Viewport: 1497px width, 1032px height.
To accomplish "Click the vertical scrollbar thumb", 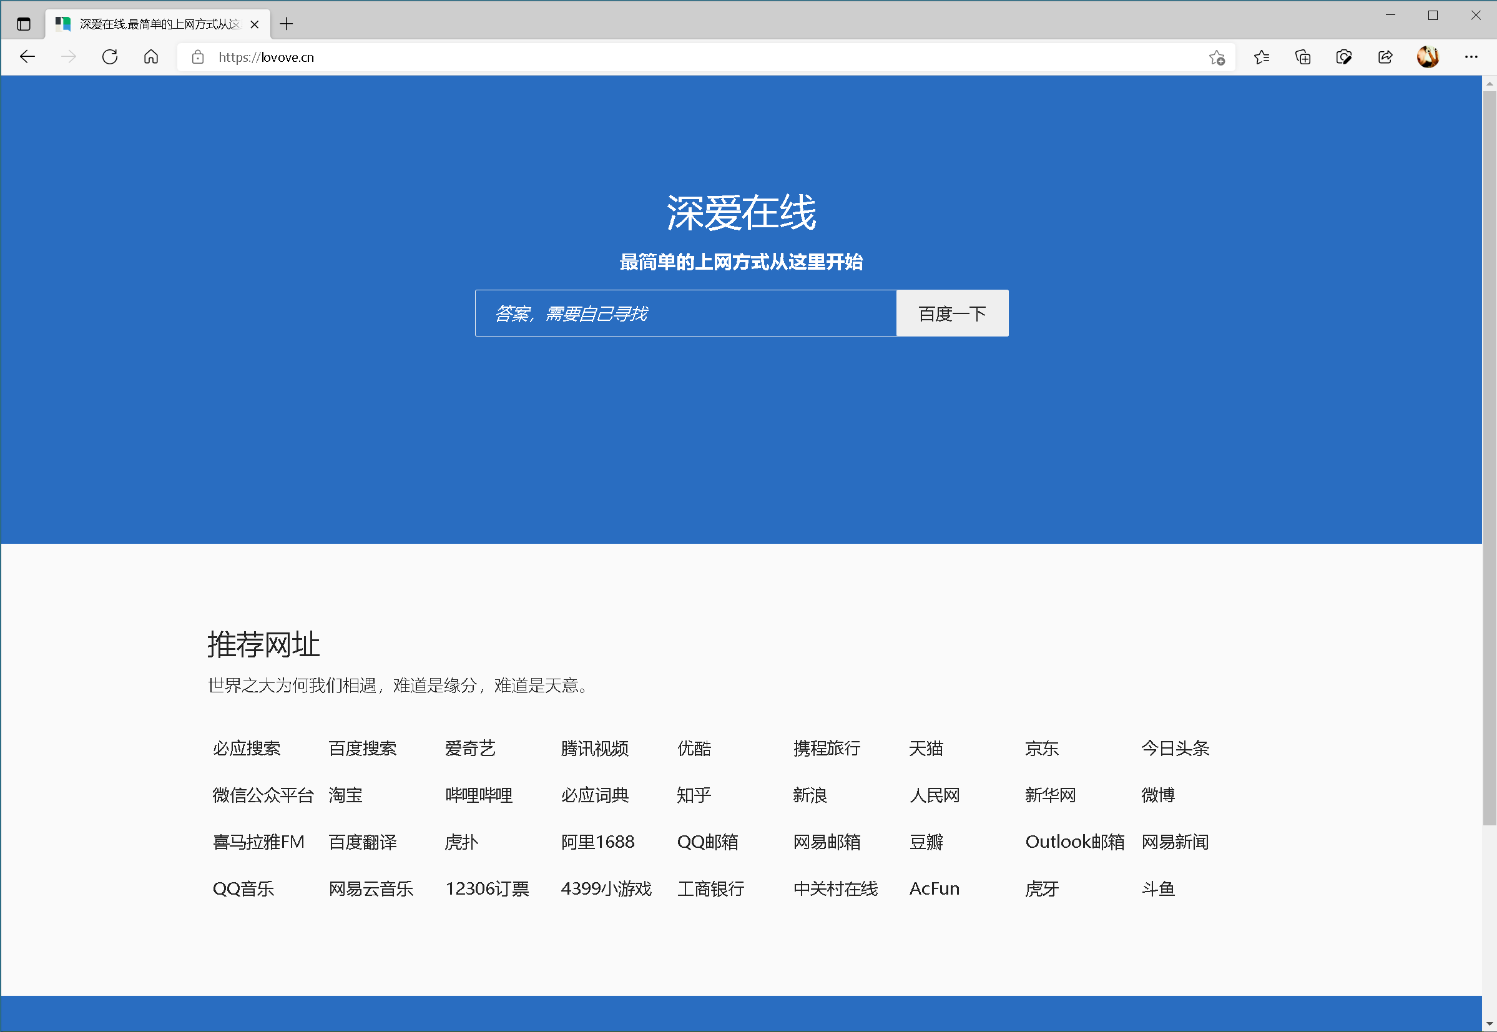I will [x=1490, y=458].
